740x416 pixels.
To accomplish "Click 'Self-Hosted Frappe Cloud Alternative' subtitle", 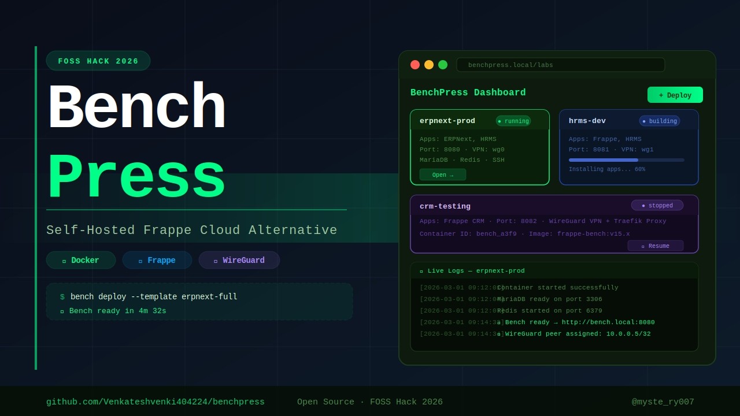I will pos(192,231).
